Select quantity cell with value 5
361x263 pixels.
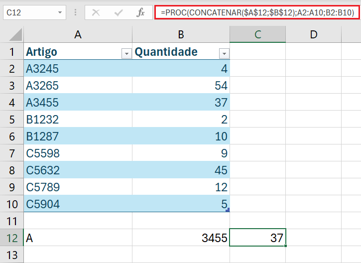click(181, 204)
